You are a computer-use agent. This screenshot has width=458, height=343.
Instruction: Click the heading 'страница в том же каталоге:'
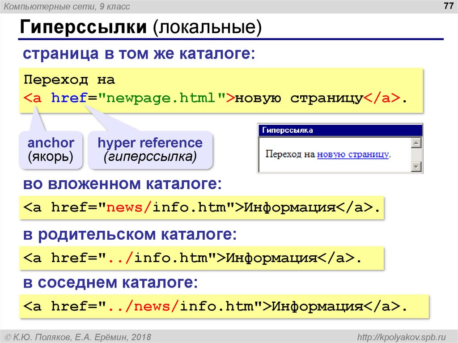pos(139,54)
